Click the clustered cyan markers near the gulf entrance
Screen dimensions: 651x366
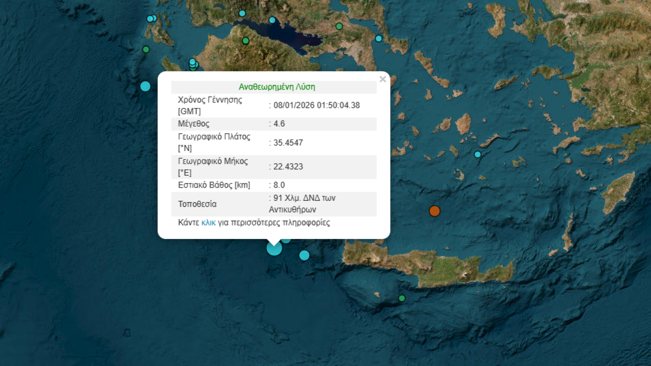pyautogui.click(x=192, y=64)
